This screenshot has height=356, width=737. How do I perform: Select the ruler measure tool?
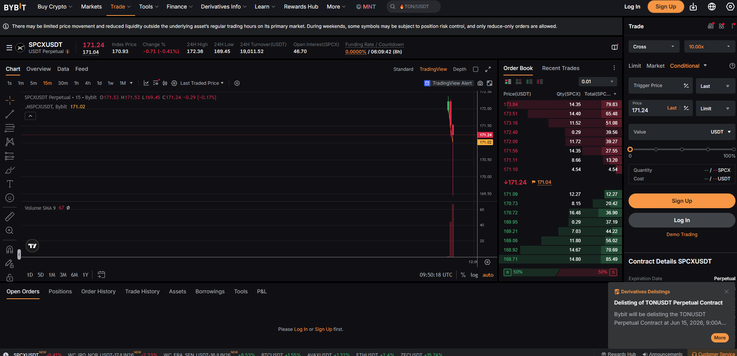coord(10,217)
